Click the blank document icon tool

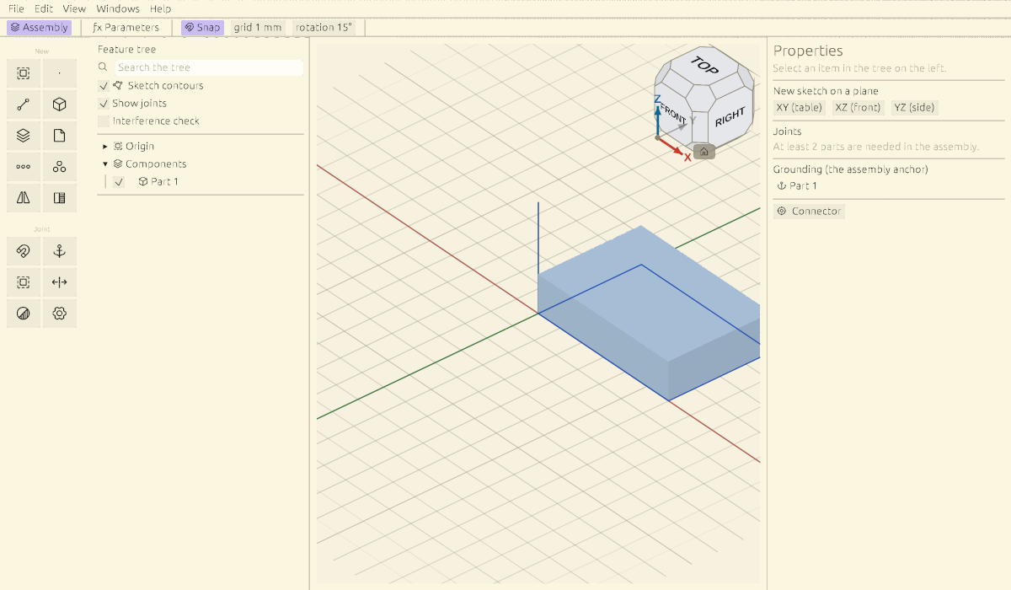tap(60, 135)
